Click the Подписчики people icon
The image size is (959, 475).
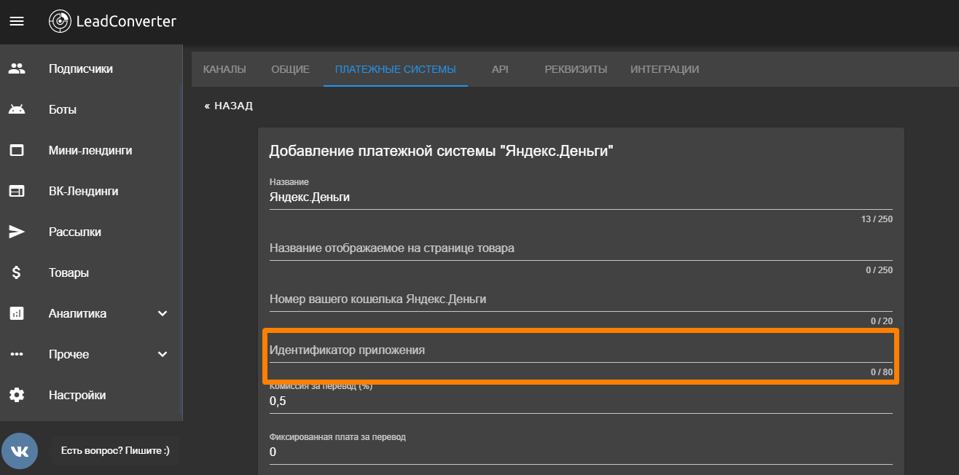click(x=17, y=69)
